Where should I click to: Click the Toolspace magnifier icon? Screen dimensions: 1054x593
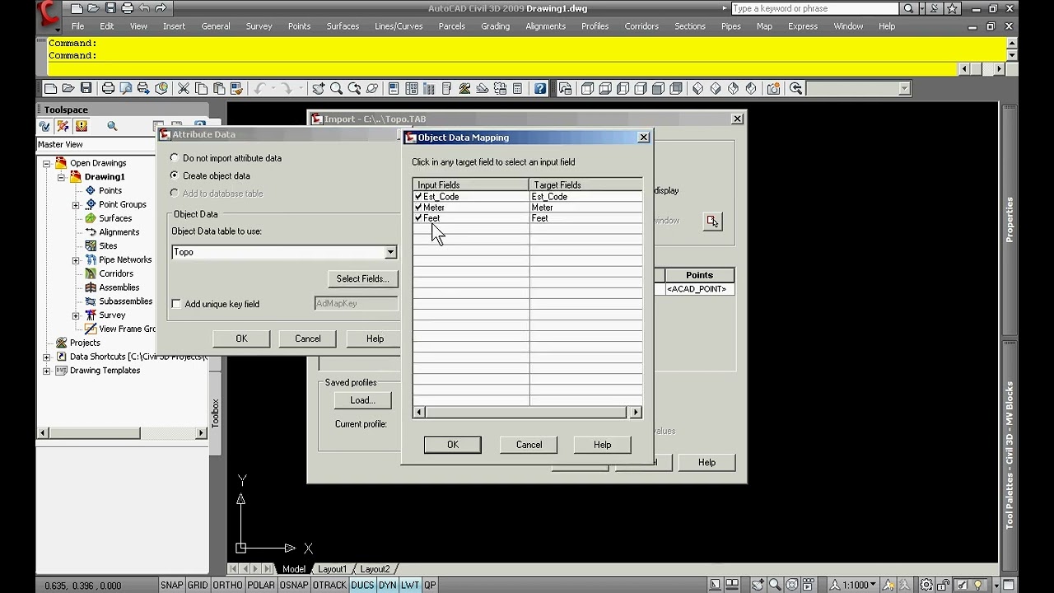tap(112, 126)
